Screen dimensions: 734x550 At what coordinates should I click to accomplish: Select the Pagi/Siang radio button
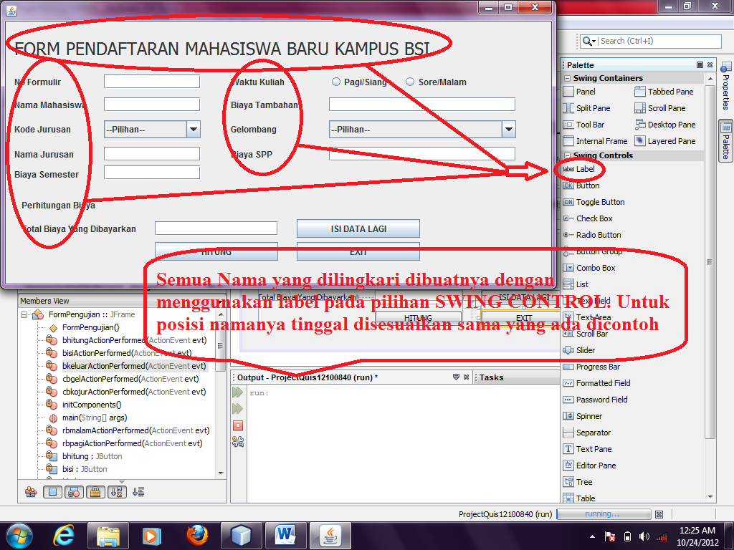(335, 82)
